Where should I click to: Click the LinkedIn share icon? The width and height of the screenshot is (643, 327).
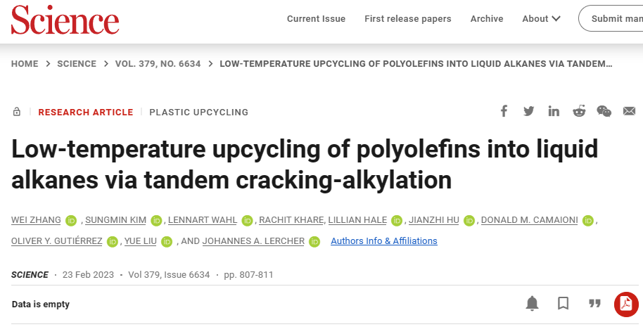[554, 111]
